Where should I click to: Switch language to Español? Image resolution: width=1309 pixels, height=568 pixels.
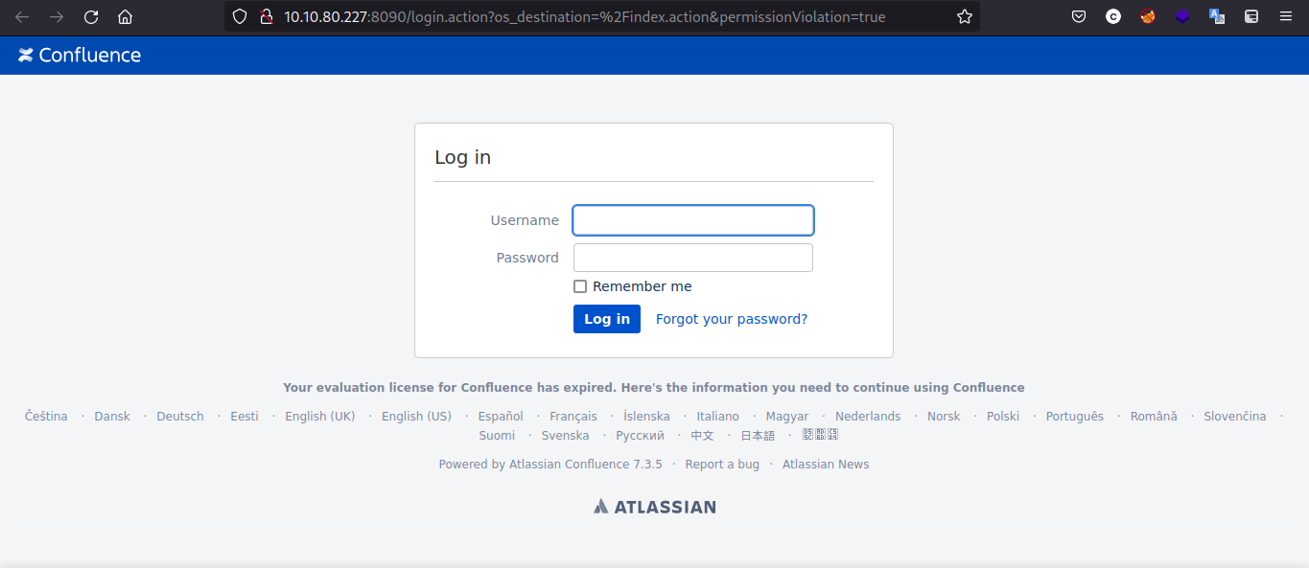pos(501,417)
